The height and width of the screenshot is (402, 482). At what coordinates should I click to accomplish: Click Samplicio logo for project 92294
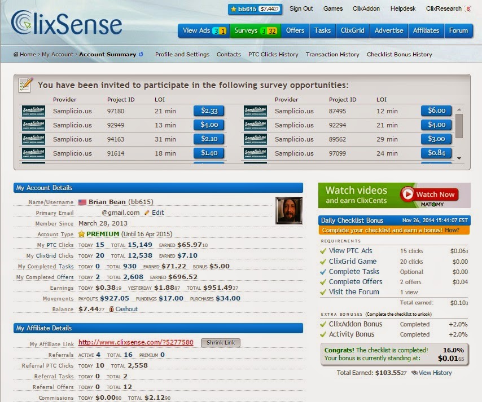coord(255,125)
